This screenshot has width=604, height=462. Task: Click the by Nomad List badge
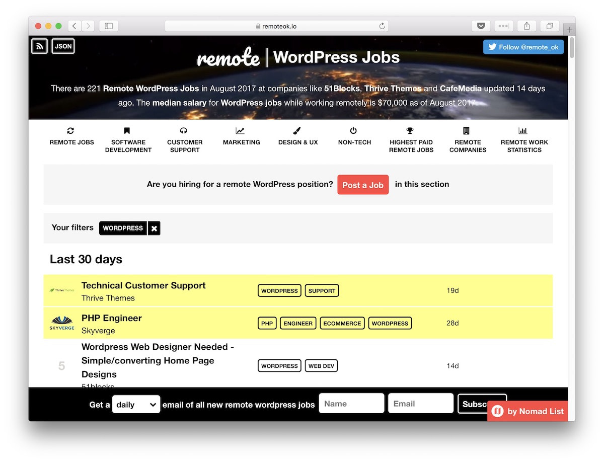527,411
